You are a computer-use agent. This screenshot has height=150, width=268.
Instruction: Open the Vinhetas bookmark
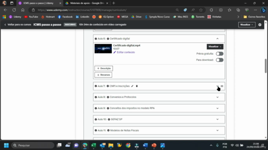click(x=214, y=17)
